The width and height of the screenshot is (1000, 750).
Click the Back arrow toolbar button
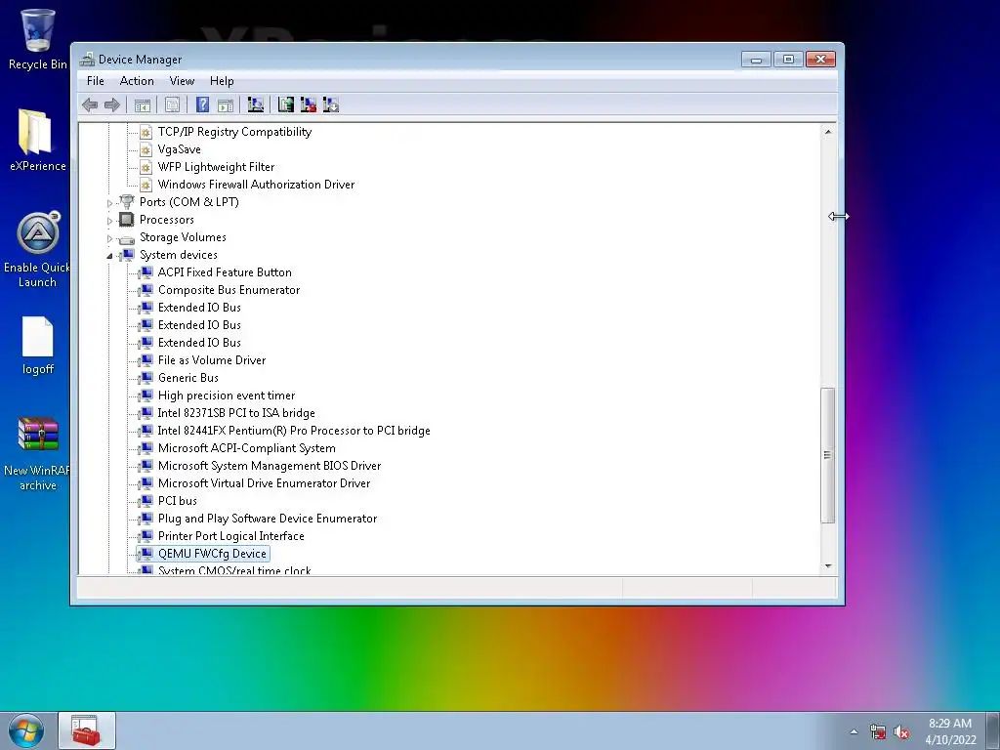pos(90,104)
